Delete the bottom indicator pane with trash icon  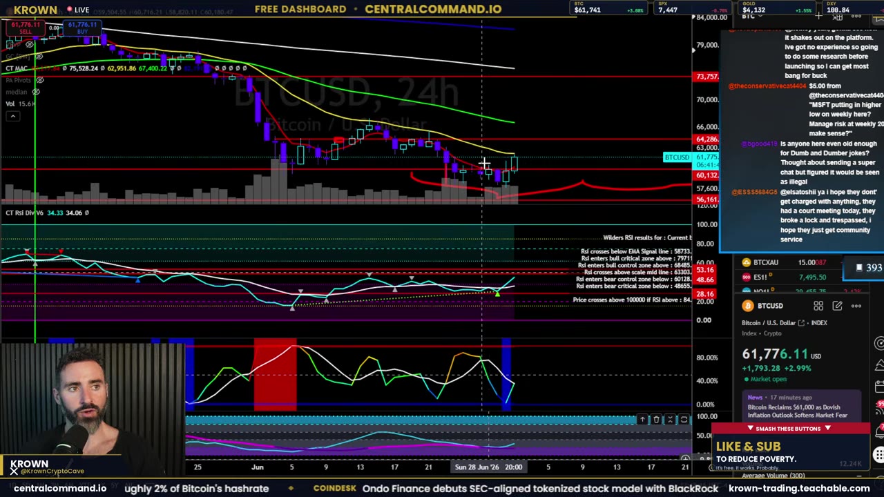(x=656, y=420)
